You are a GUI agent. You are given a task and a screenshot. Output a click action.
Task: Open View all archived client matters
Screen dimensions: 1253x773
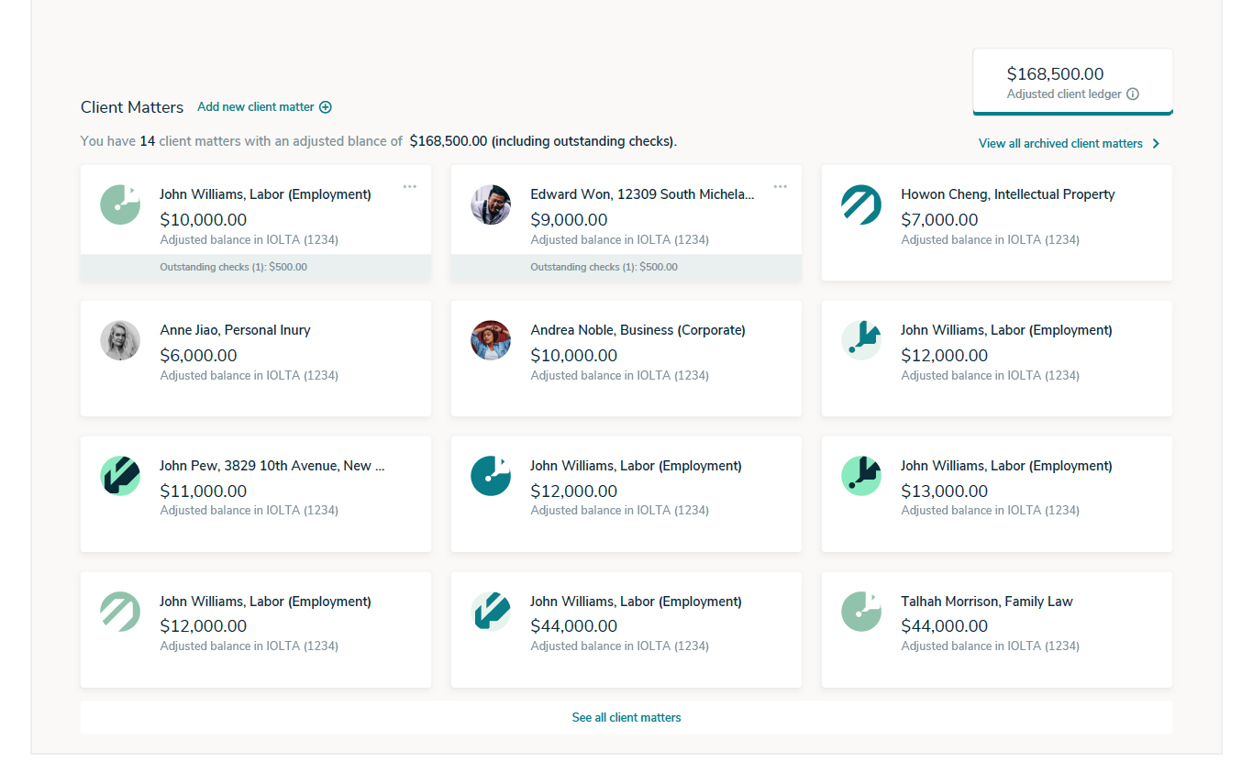(1060, 144)
